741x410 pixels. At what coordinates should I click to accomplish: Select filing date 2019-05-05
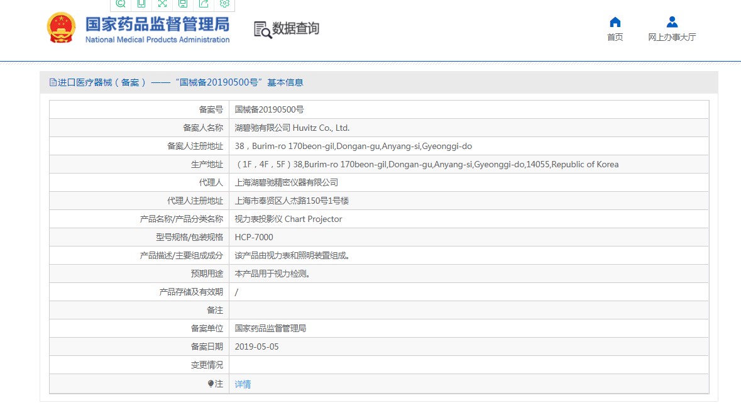[x=256, y=346]
